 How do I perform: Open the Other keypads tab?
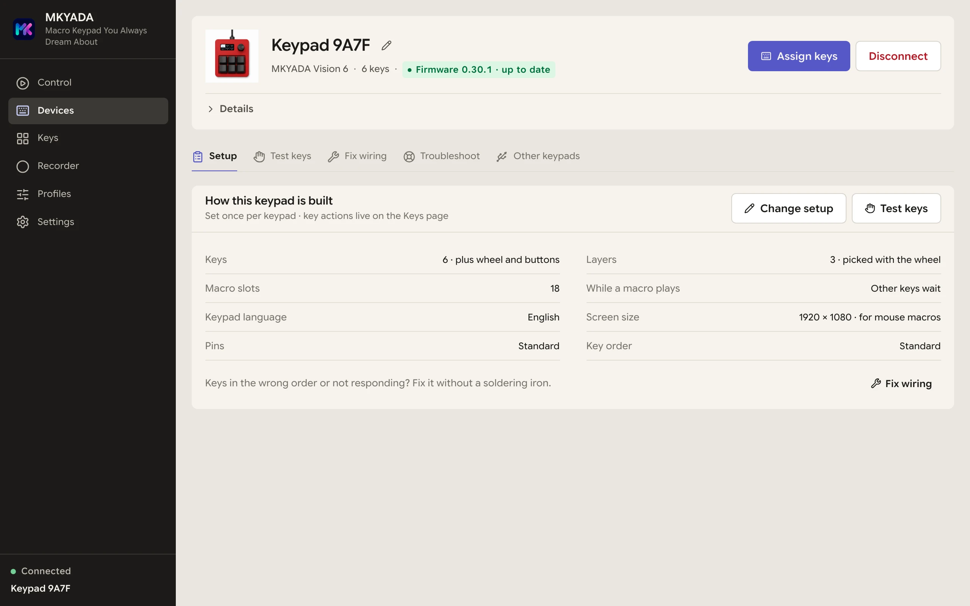coord(538,156)
